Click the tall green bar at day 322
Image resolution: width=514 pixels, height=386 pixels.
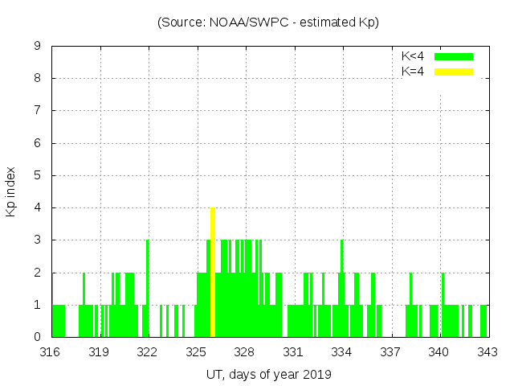pyautogui.click(x=148, y=288)
